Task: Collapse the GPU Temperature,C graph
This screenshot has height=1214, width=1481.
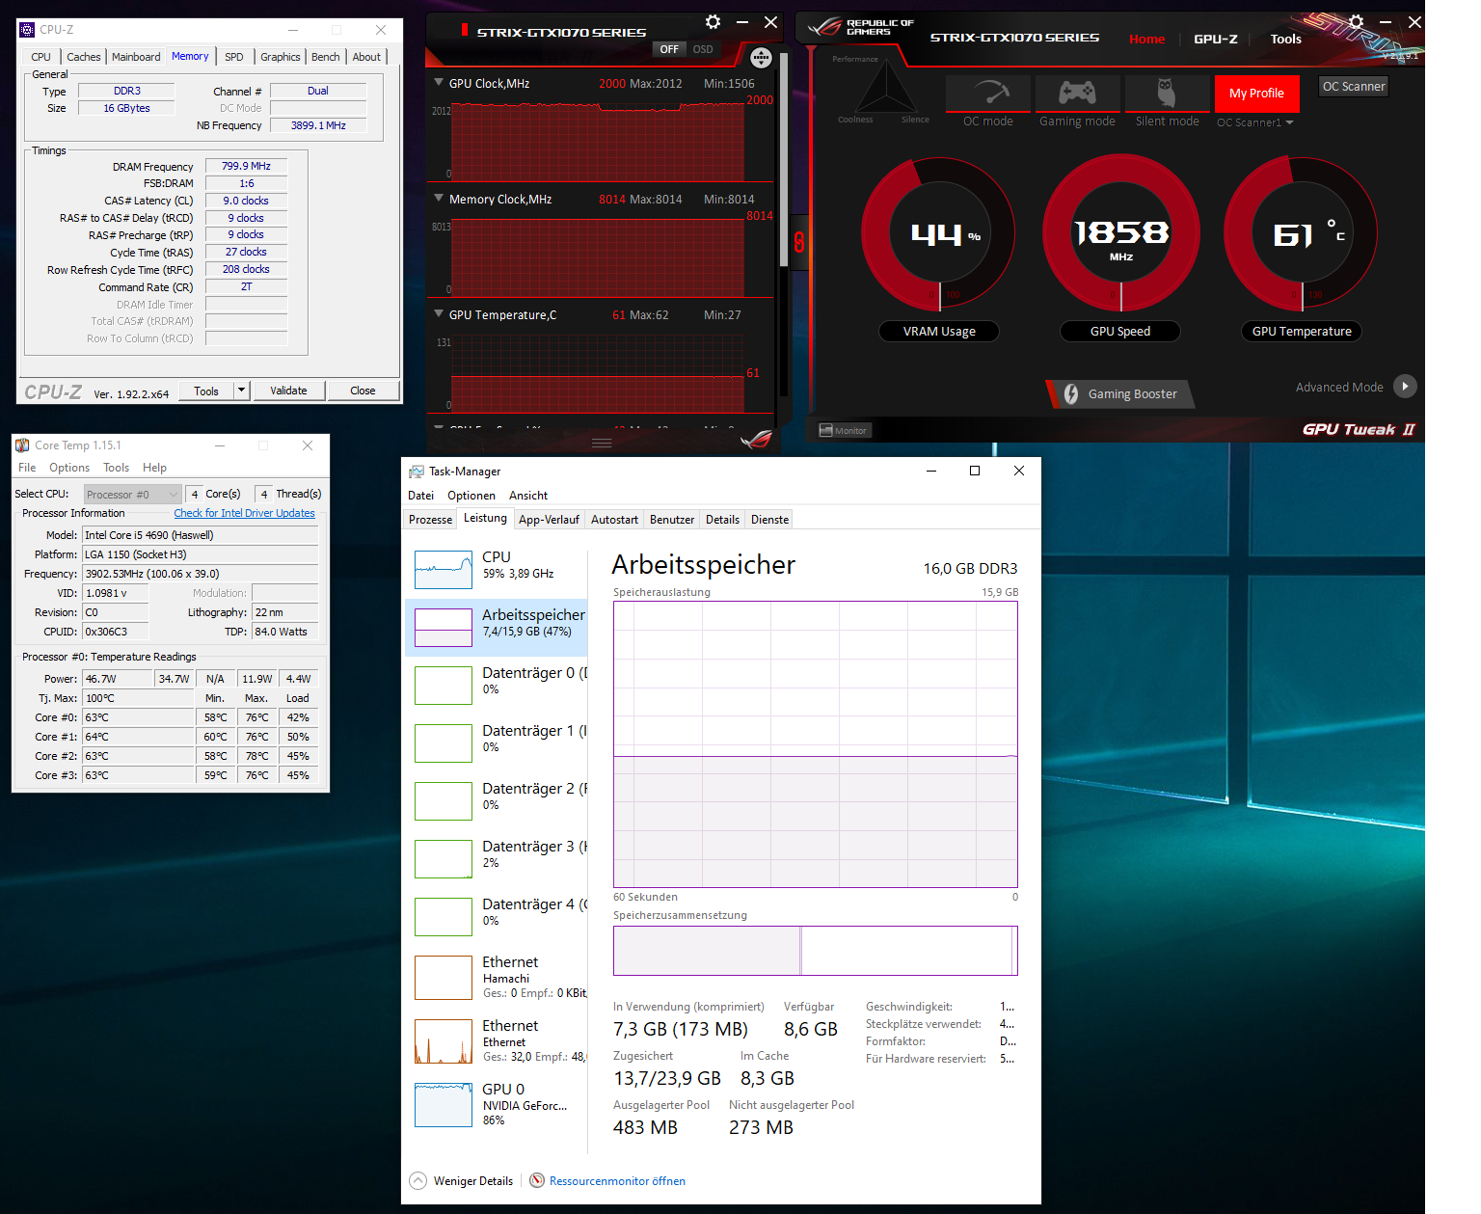Action: tap(439, 314)
